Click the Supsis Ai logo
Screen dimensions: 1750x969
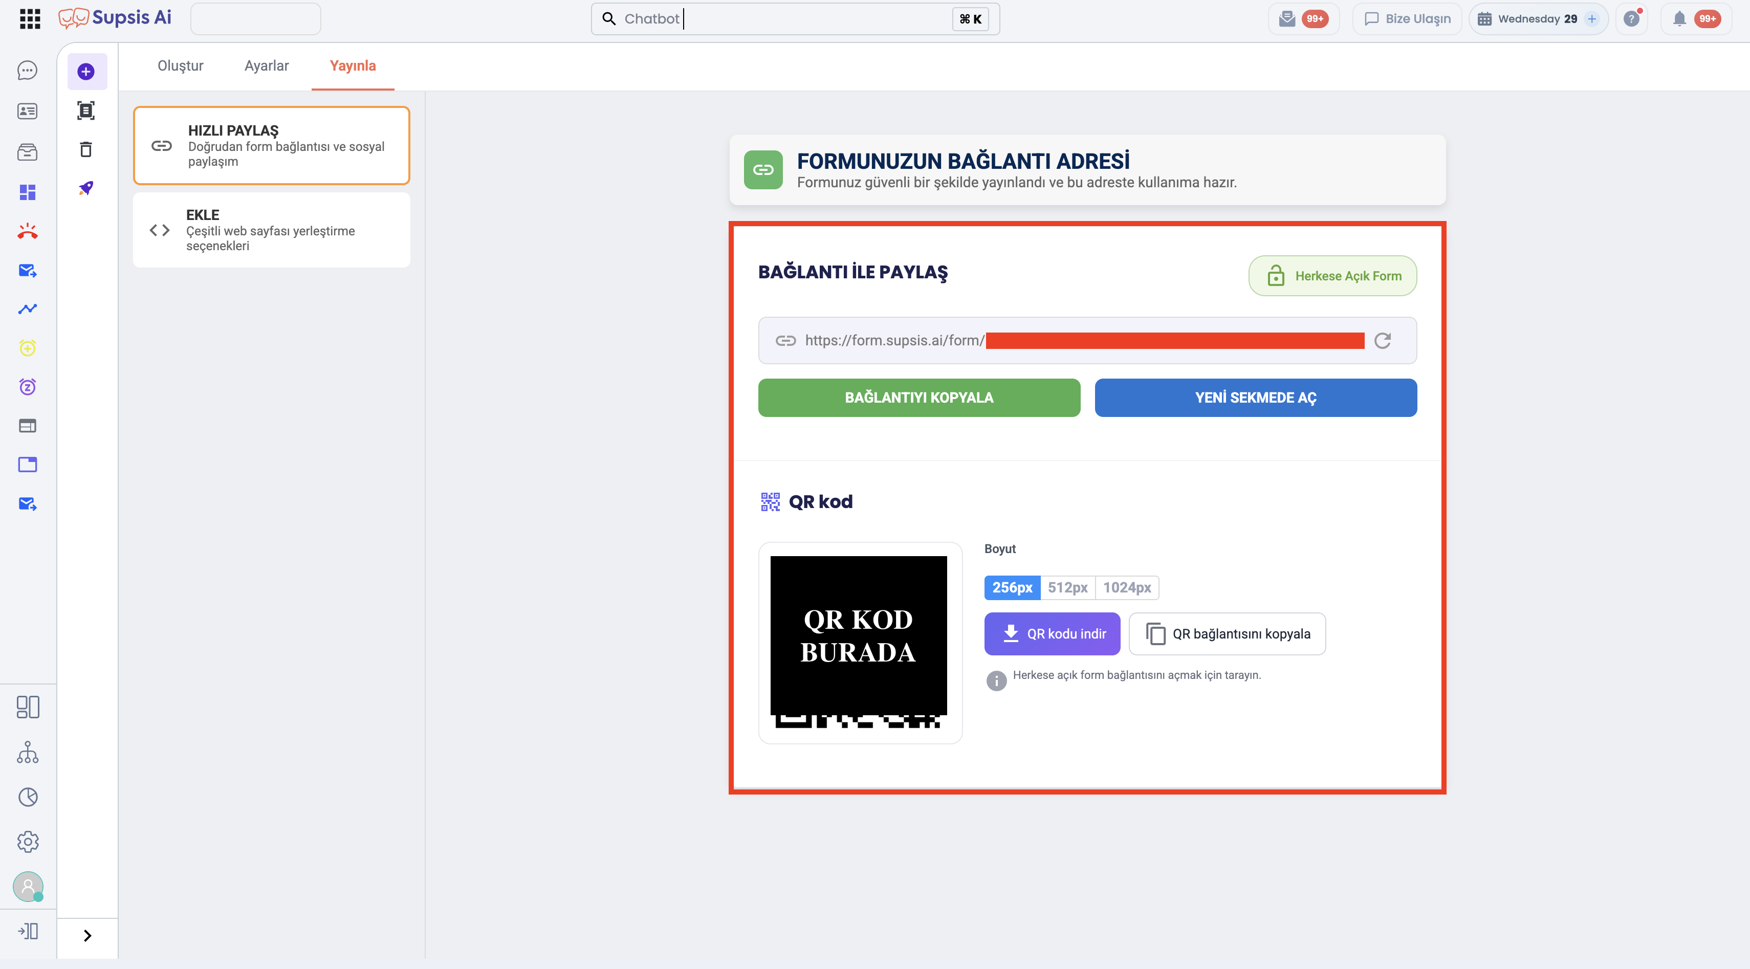[114, 18]
